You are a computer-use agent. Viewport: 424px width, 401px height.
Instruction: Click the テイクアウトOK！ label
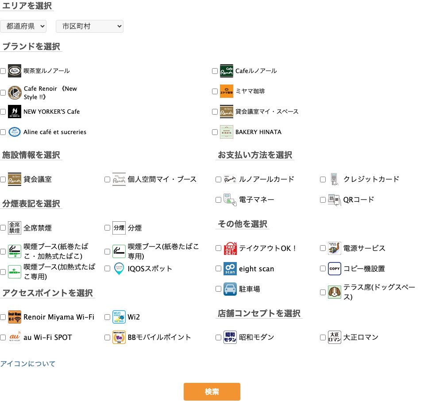[268, 248]
